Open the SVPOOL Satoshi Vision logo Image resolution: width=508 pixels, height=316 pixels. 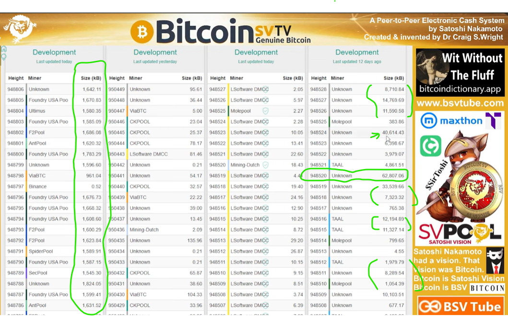460,234
